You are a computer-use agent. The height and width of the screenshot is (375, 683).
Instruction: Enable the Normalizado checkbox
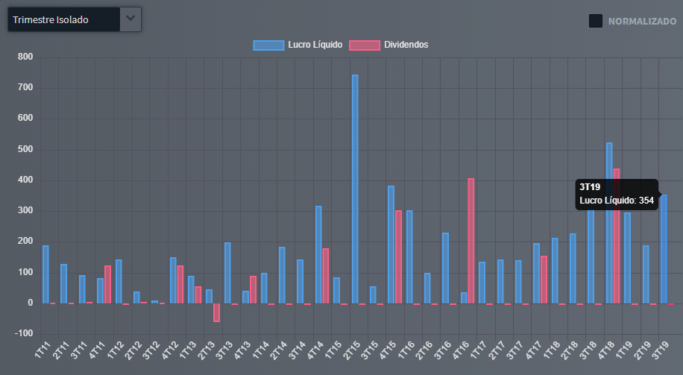(x=596, y=21)
